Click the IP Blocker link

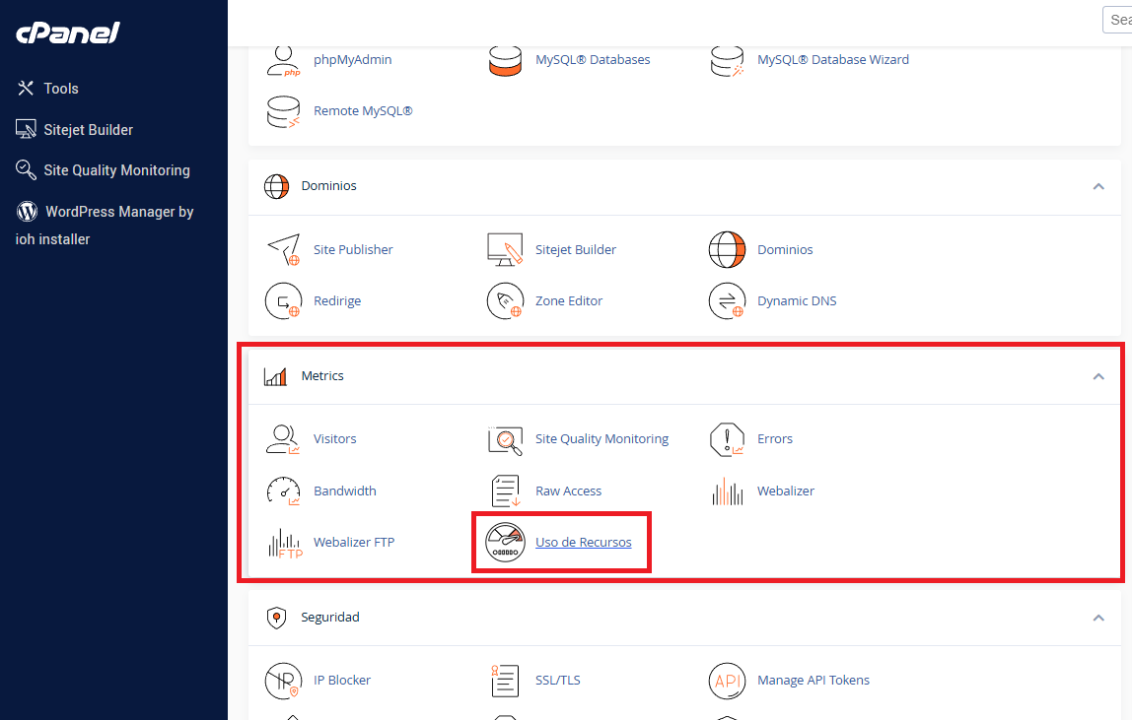(341, 680)
